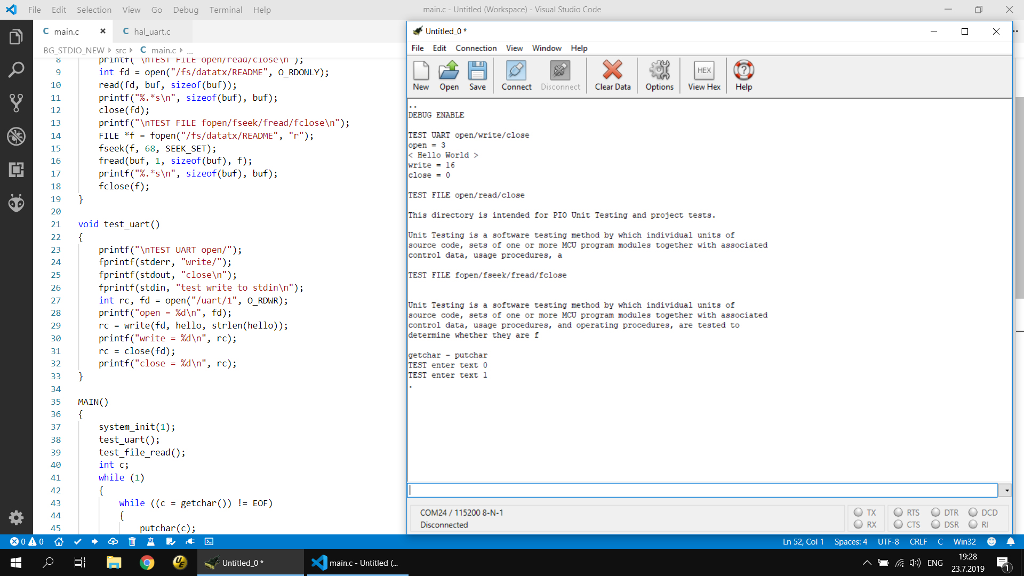Click New in the CoolTerm toolbar
The width and height of the screenshot is (1024, 576).
[x=421, y=76]
